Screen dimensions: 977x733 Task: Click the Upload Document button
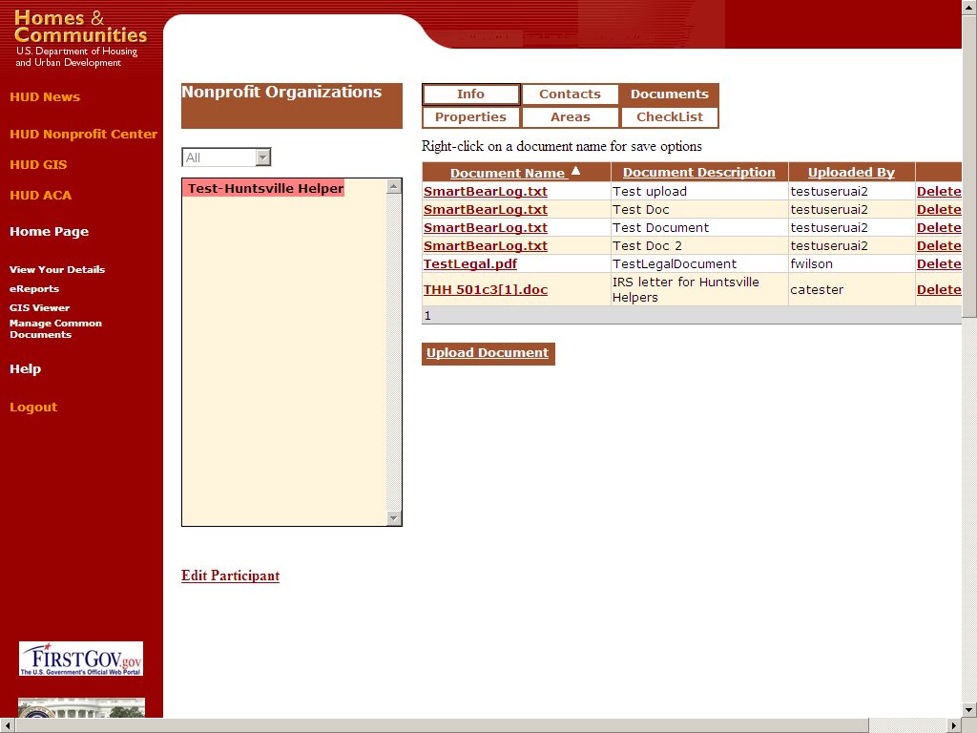[x=488, y=353]
